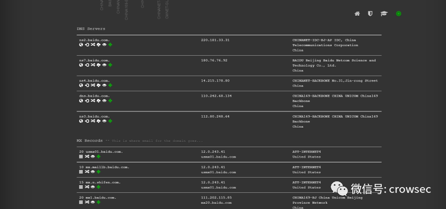Click cloud icon under ns3.baidu.com
446x209 pixels.
coord(99,121)
